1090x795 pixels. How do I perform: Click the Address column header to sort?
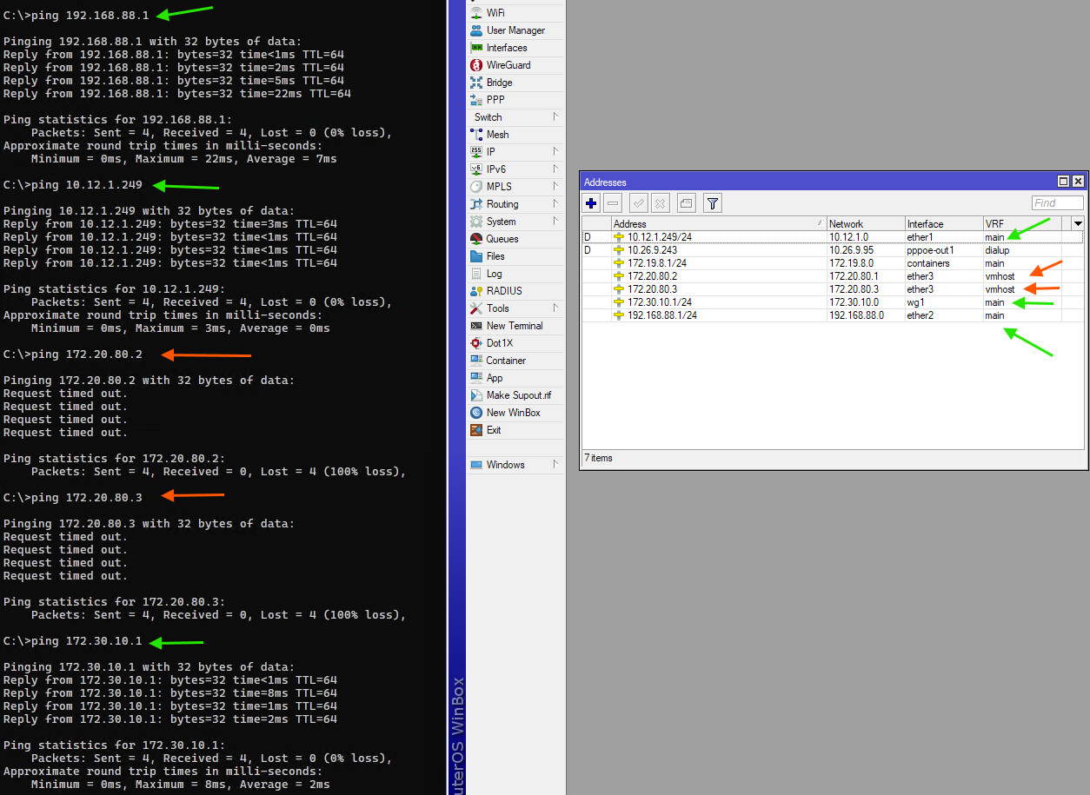[717, 224]
